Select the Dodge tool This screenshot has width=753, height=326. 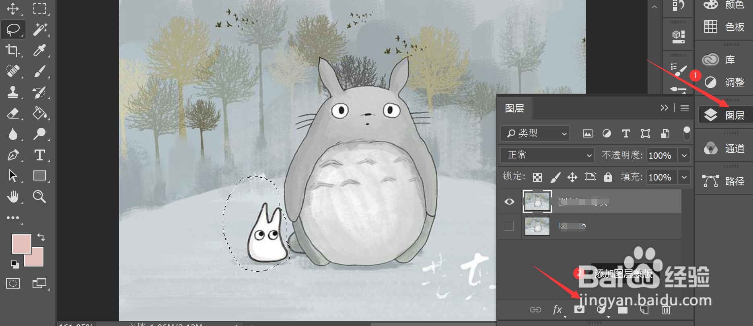pyautogui.click(x=39, y=134)
